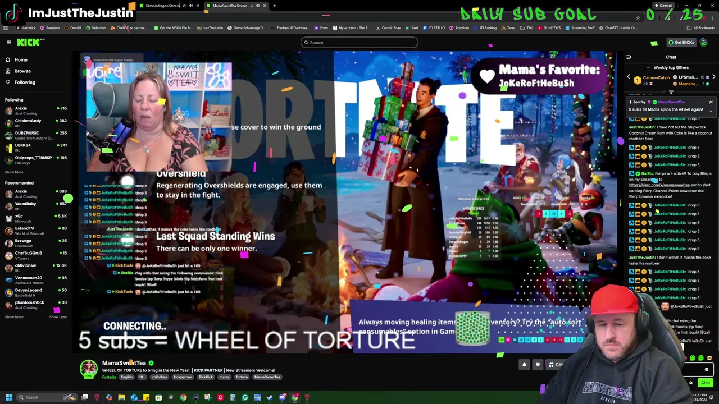Mute the Stormiedragon Stream tab audio
Screen dimensions: 719x404
[190, 6]
